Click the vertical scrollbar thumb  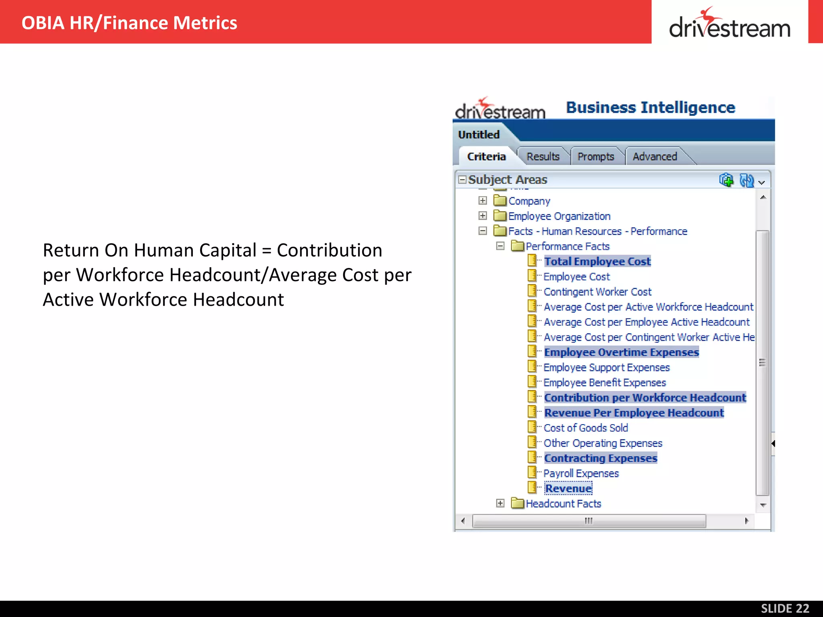(762, 363)
